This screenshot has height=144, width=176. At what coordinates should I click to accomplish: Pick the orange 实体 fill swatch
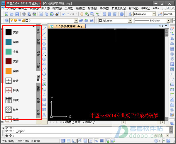point(9,71)
